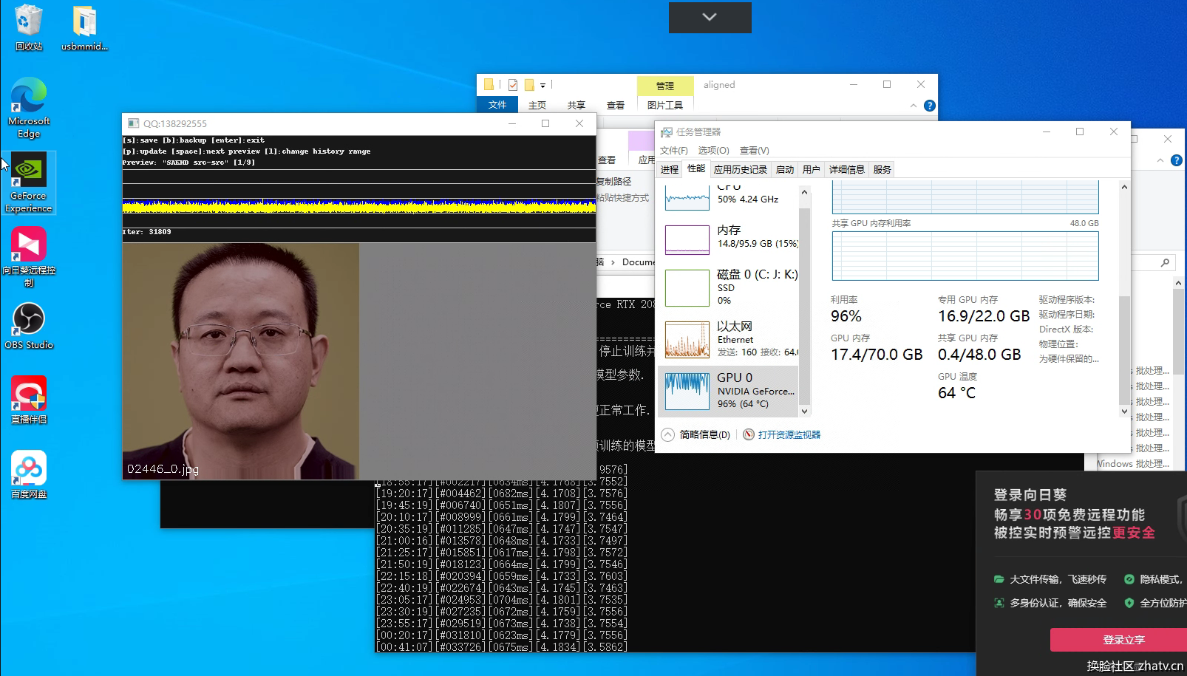Image resolution: width=1187 pixels, height=676 pixels.
Task: Click the GPU temperature value 64 °C
Action: [957, 393]
